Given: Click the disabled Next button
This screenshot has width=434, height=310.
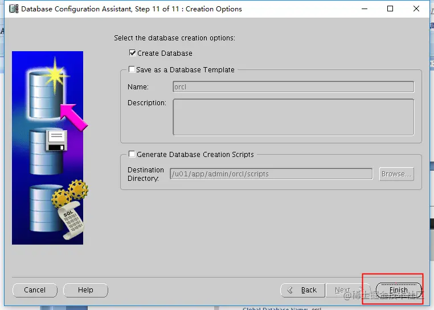Looking at the screenshot, I should coord(347,290).
